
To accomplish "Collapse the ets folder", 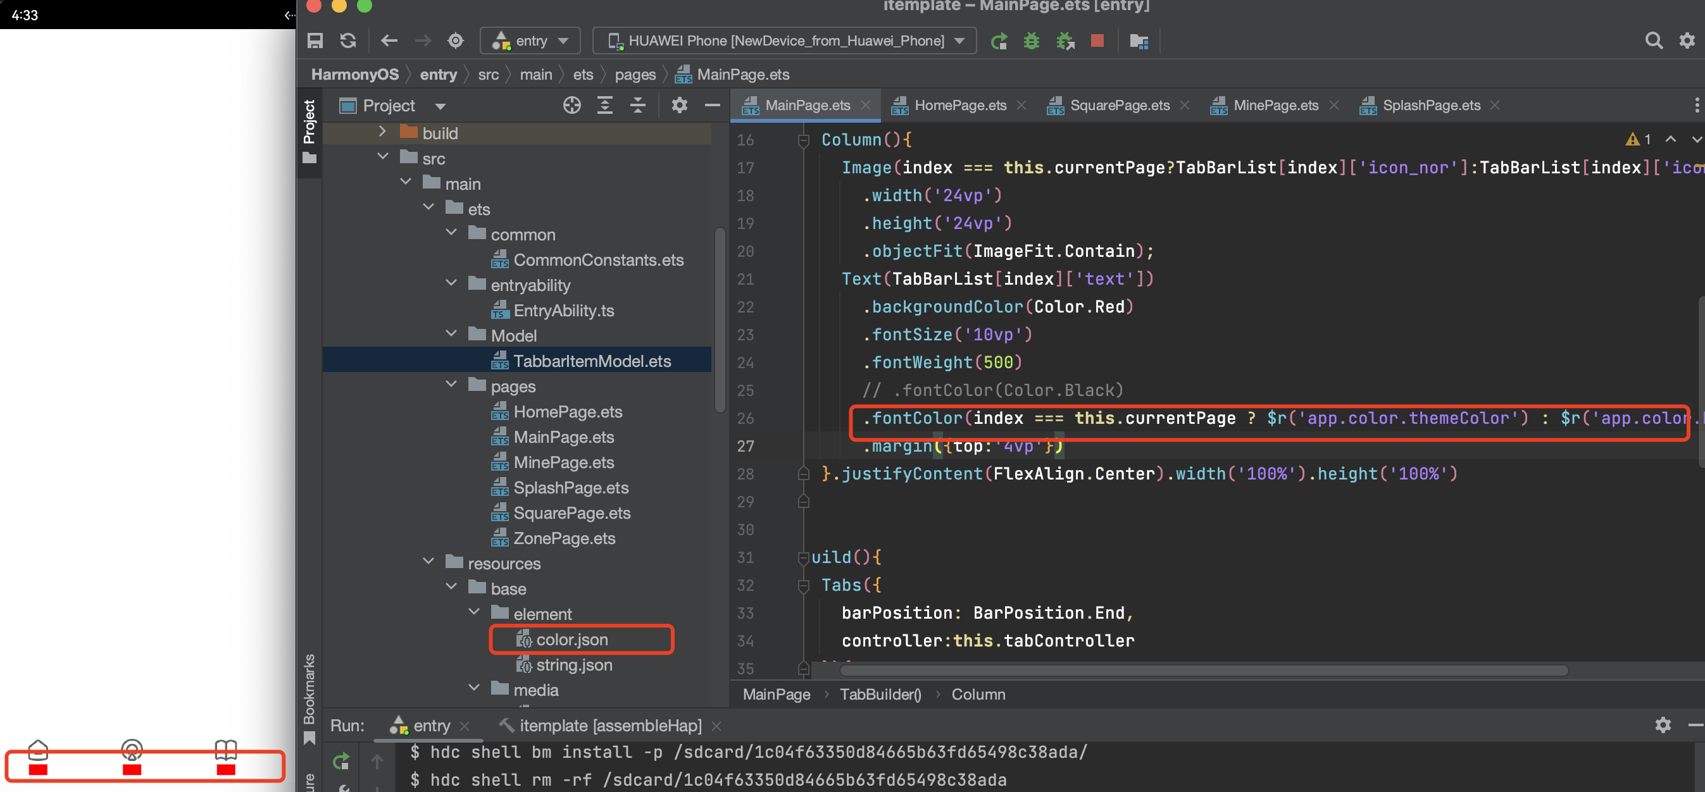I will (x=429, y=207).
